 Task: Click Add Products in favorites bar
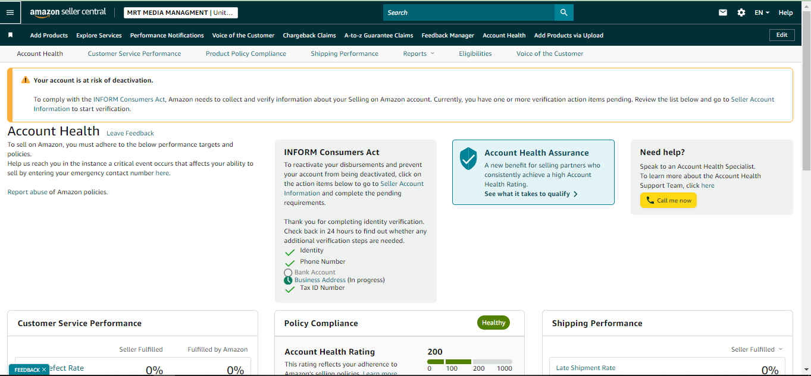(x=49, y=35)
